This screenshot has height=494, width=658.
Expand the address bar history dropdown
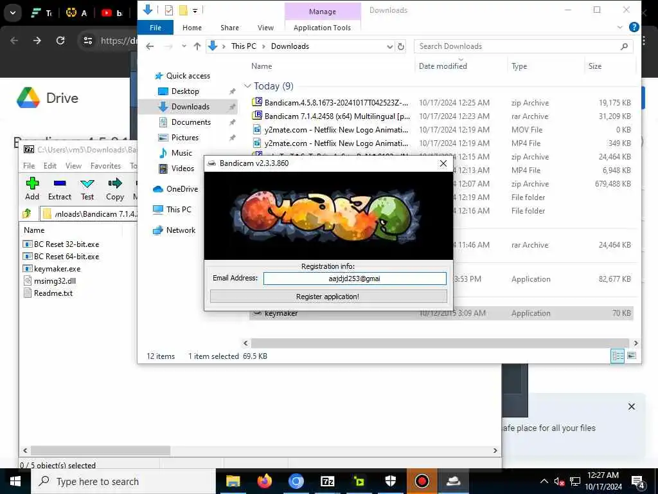[389, 46]
